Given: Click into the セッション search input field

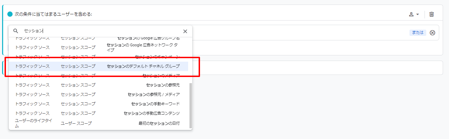Looking at the screenshot, I should coord(101,31).
